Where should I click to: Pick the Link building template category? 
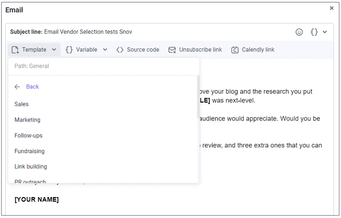[30, 167]
